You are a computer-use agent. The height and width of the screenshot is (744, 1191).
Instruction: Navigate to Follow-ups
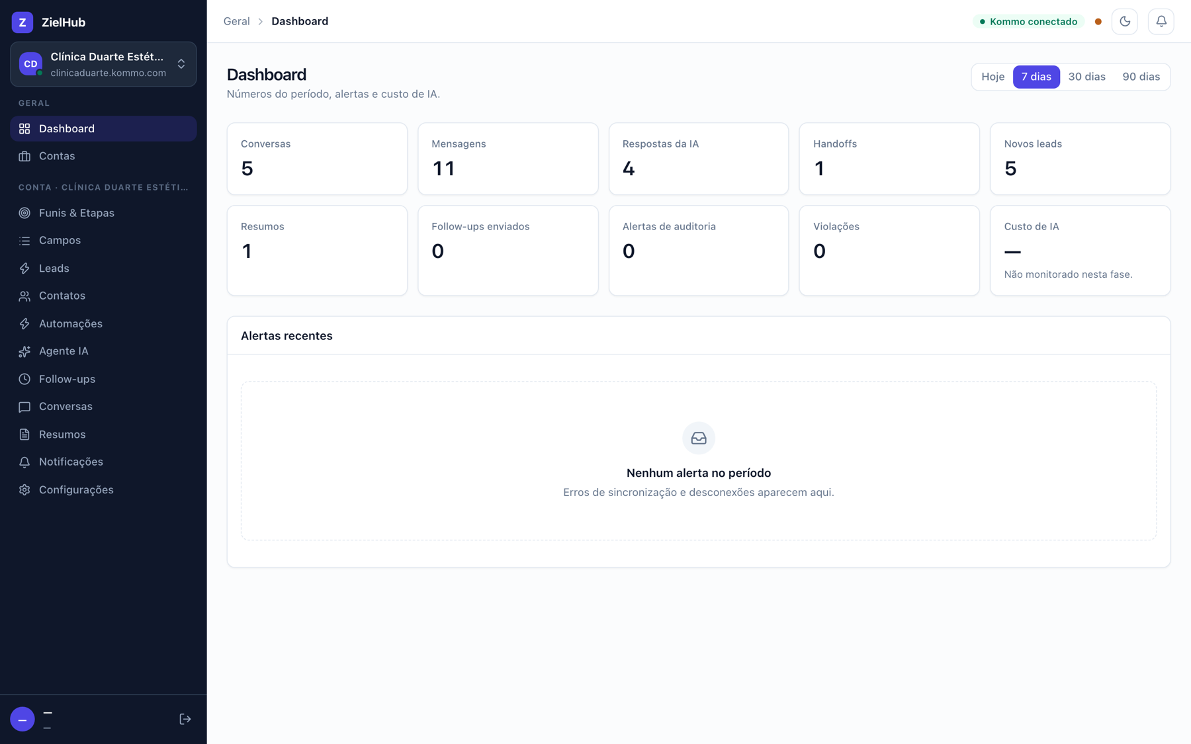(x=103, y=380)
